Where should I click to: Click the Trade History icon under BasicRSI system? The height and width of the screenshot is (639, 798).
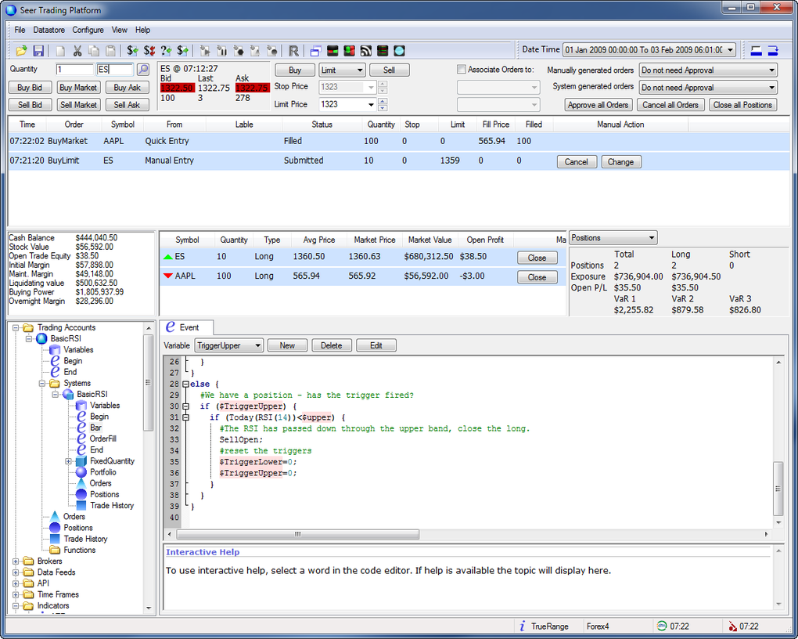coord(81,506)
